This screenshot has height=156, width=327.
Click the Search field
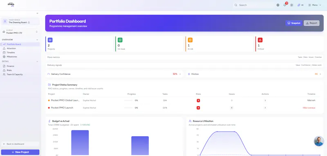click(x=253, y=5)
